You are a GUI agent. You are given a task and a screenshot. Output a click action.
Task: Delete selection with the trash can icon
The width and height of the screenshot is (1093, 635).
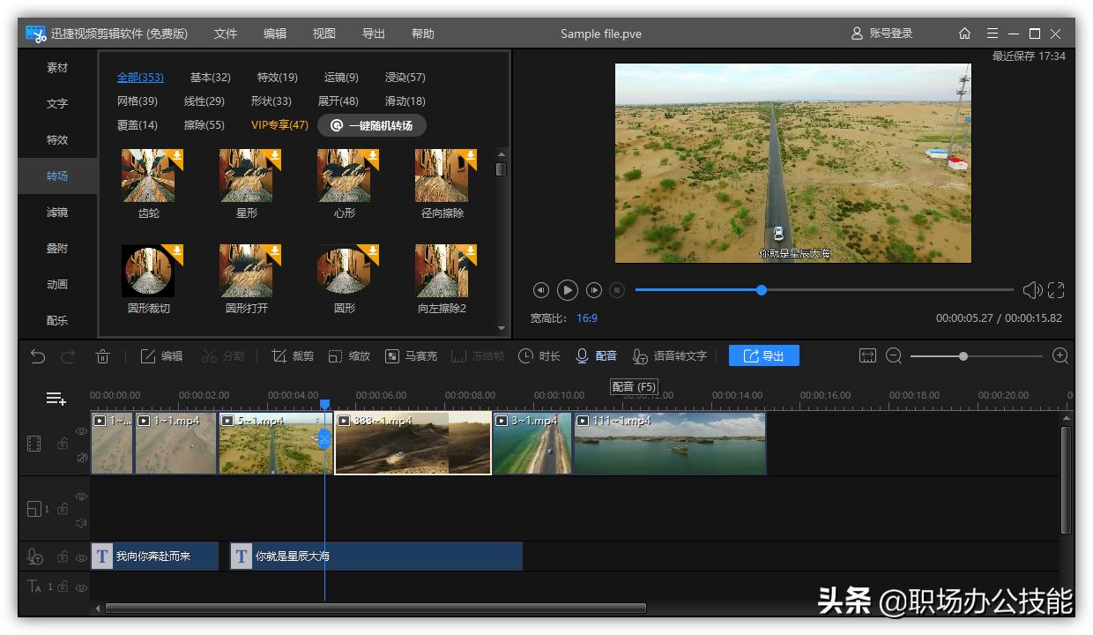point(102,356)
